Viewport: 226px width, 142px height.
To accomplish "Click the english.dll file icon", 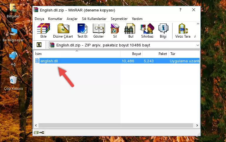I will click(x=37, y=61).
